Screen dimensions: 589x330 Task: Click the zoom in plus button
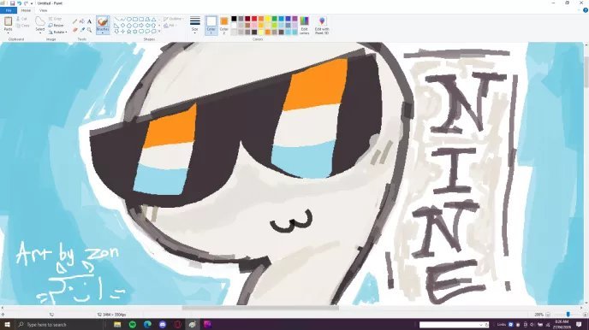click(x=585, y=315)
